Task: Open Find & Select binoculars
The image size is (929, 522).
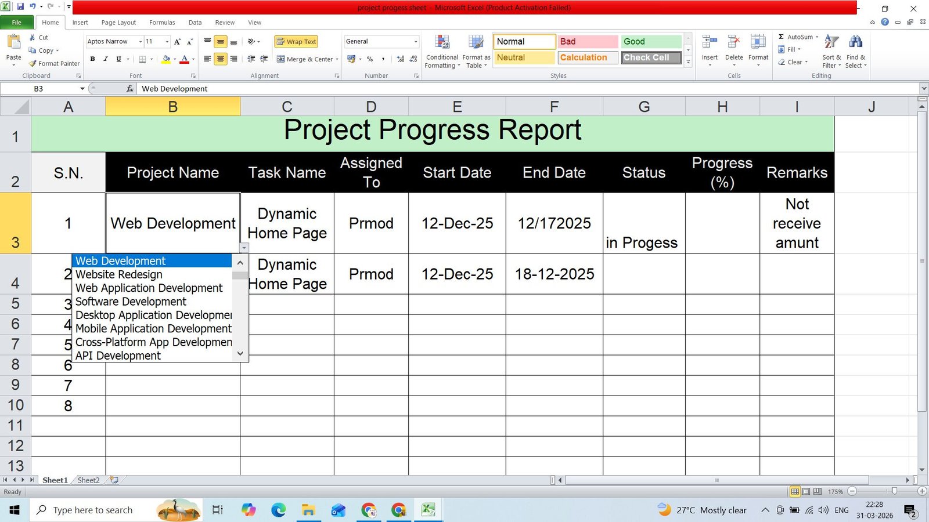Action: pos(856,52)
